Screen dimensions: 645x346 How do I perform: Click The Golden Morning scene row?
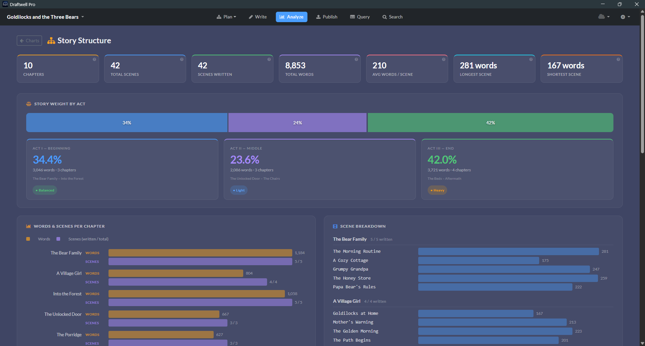[473, 331]
